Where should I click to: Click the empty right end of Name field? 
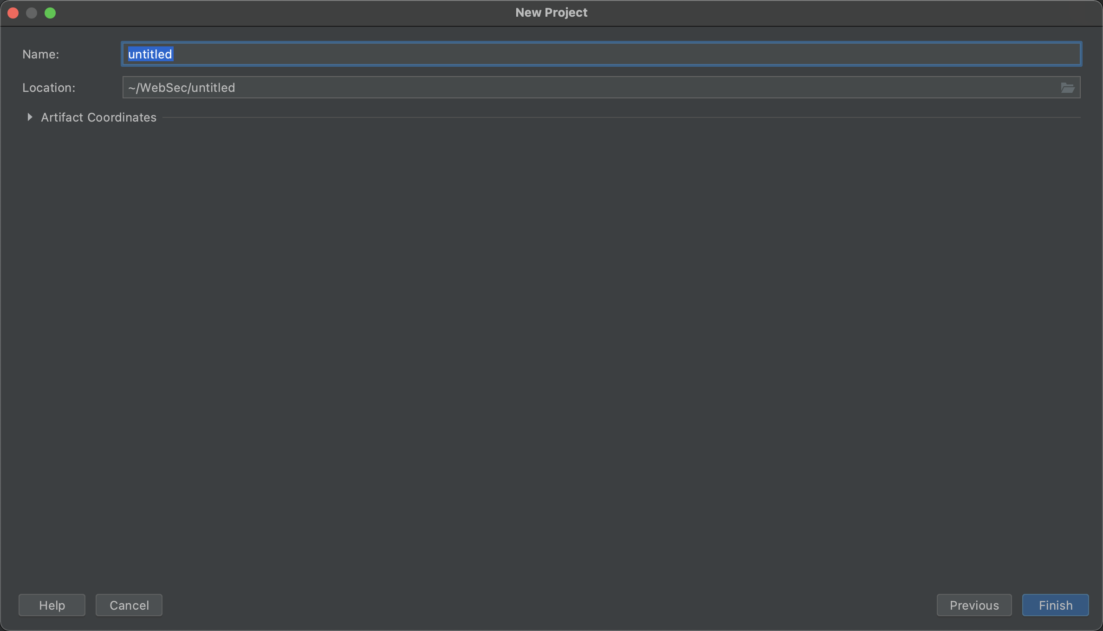point(1021,54)
